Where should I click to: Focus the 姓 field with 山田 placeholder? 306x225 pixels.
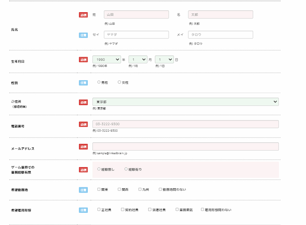pos(136,14)
